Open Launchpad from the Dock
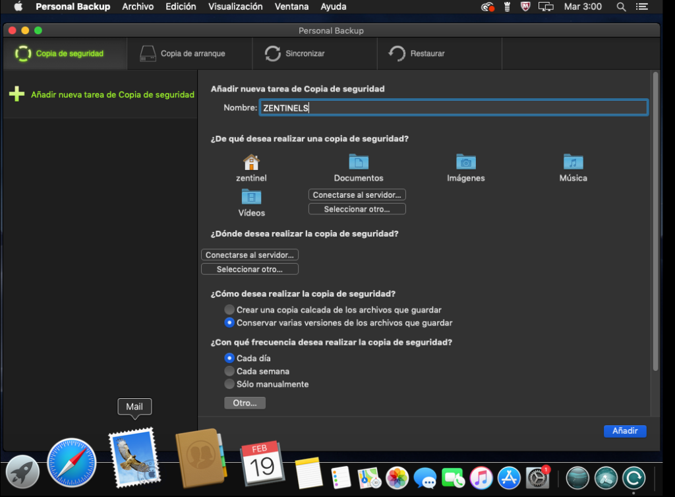The width and height of the screenshot is (675, 497). 22,472
